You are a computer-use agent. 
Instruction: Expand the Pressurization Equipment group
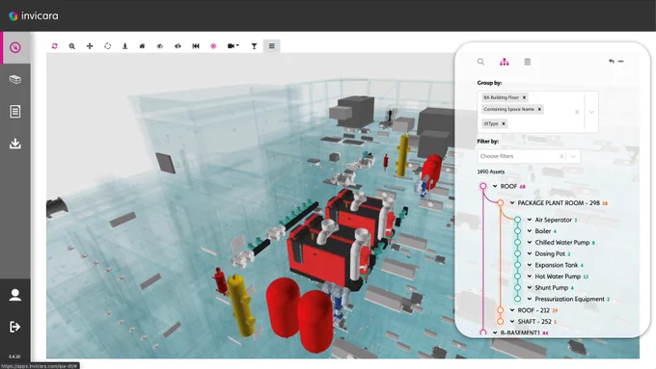530,299
